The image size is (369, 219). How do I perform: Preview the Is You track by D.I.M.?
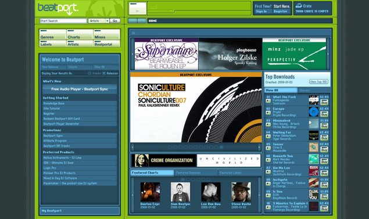click(268, 196)
